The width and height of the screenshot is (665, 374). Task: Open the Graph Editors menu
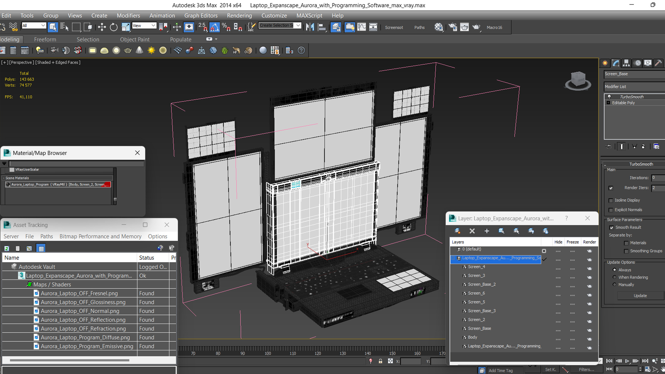pos(201,16)
